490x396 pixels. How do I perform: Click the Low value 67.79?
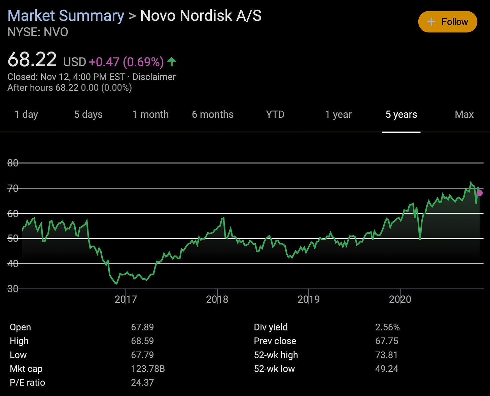142,355
